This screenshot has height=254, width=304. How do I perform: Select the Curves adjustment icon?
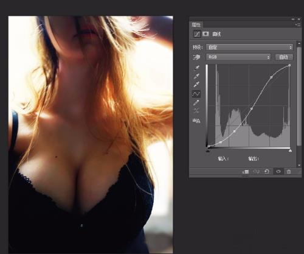[197, 34]
